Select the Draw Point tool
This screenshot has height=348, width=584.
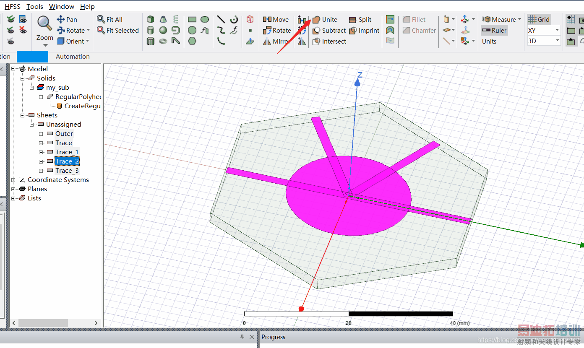[250, 30]
